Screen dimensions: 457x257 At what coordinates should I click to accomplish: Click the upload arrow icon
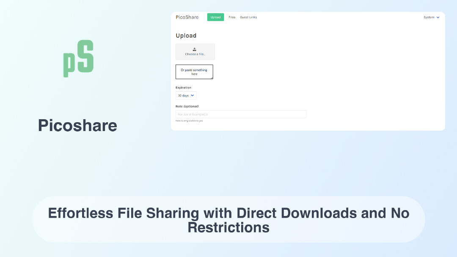click(195, 49)
